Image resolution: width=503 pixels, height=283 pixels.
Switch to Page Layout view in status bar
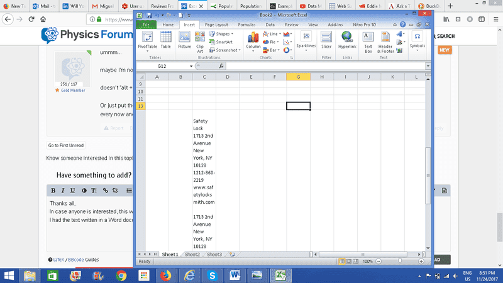(x=348, y=261)
